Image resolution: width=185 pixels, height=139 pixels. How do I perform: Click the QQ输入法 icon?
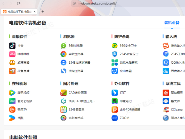pos(166,63)
